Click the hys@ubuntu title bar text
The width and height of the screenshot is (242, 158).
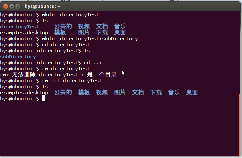click(x=42, y=6)
